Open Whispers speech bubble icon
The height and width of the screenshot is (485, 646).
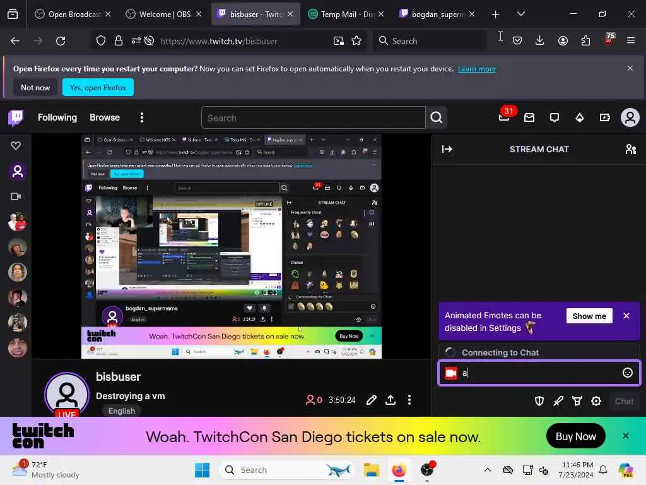(555, 118)
